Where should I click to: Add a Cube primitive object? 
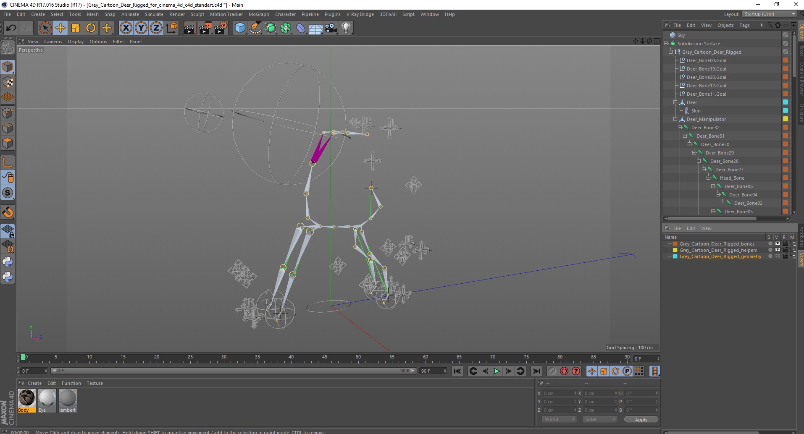(x=240, y=28)
